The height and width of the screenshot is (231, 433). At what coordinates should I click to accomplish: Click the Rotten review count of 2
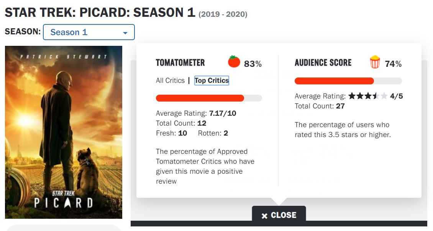(x=226, y=133)
